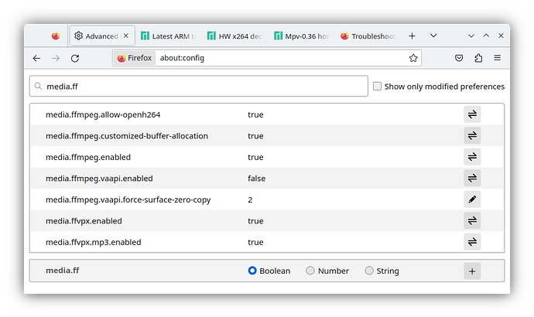This screenshot has width=534, height=317.
Task: Switch to the HW x264 dec tab
Action: 235,36
